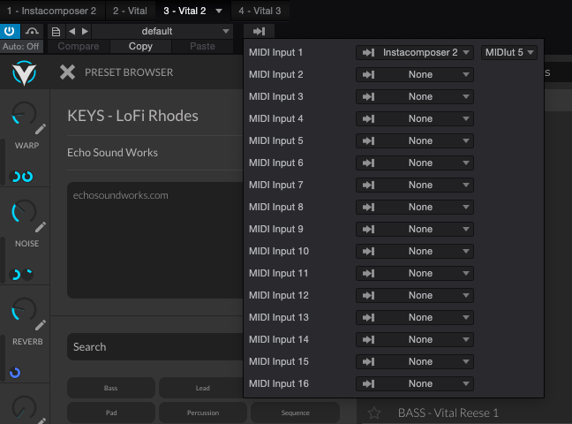Image resolution: width=572 pixels, height=424 pixels.
Task: Switch to 4 - Vital 3 tab
Action: [260, 11]
